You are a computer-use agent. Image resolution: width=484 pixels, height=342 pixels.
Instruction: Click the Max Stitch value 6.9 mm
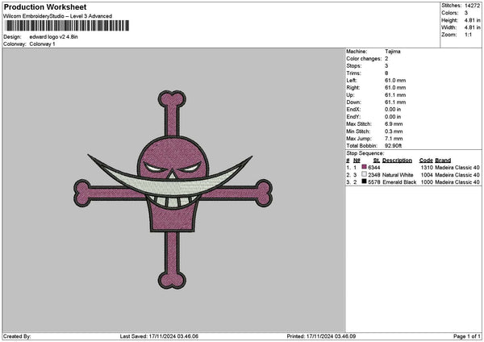[394, 124]
